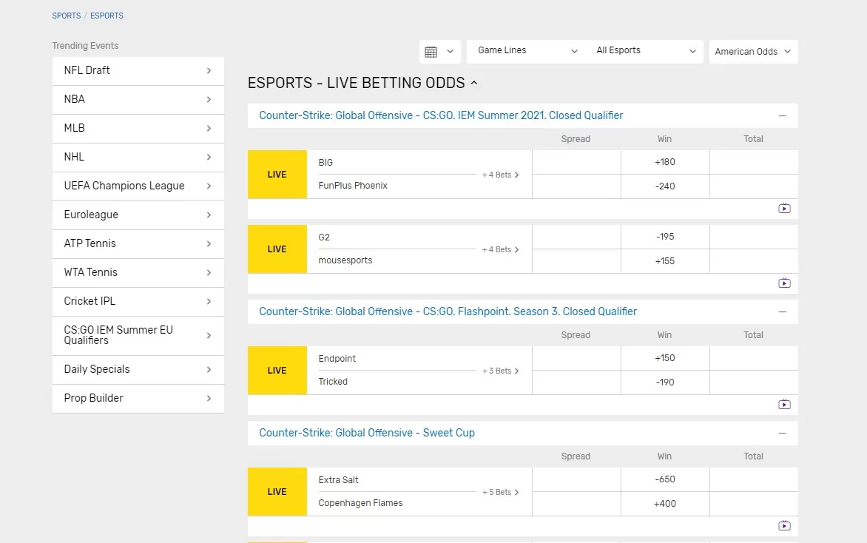
Task: Open Prop Builder menu item
Action: (138, 398)
